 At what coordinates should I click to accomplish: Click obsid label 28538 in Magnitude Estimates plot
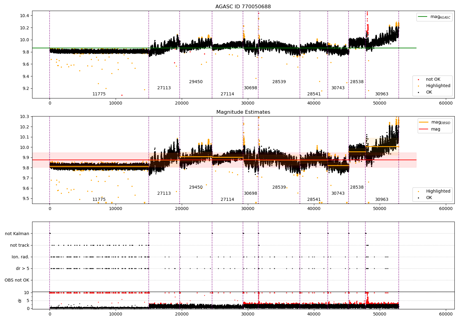pyautogui.click(x=357, y=187)
